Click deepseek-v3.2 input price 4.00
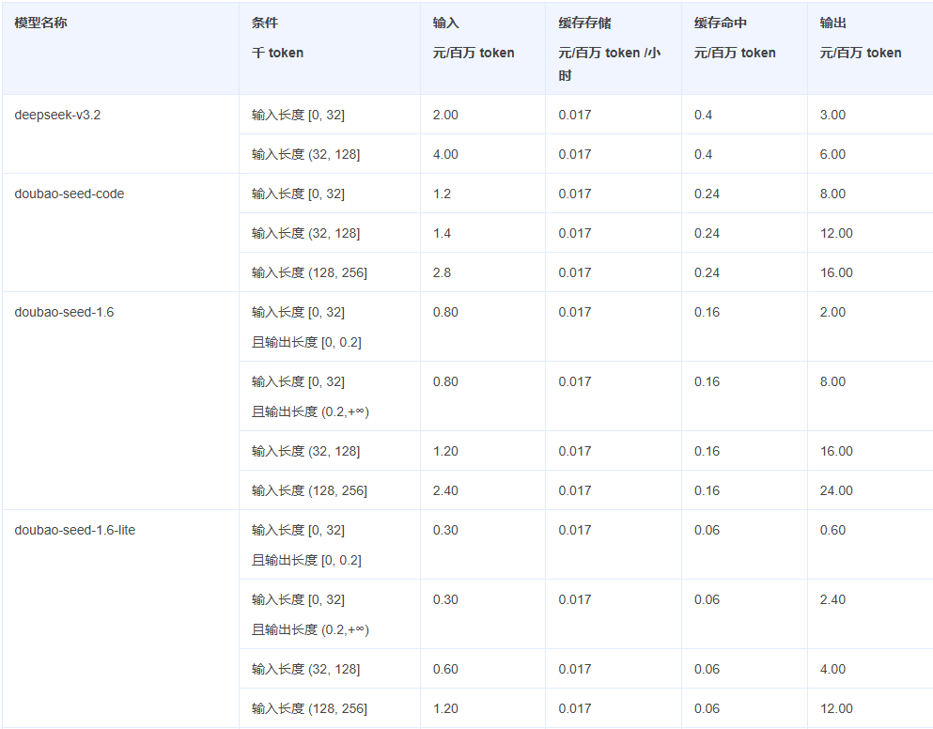 pos(445,154)
